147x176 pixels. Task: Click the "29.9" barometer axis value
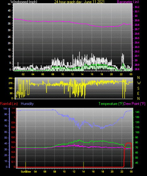click(137, 20)
